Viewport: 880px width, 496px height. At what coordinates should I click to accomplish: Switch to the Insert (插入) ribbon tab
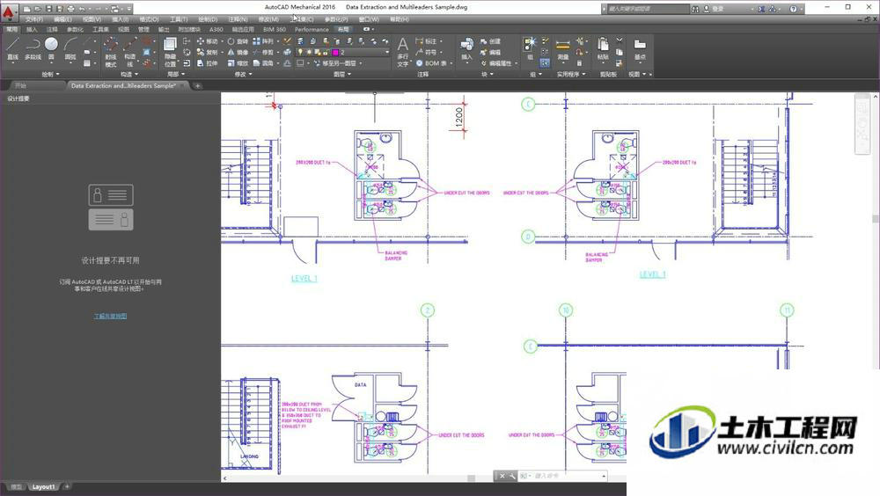32,29
